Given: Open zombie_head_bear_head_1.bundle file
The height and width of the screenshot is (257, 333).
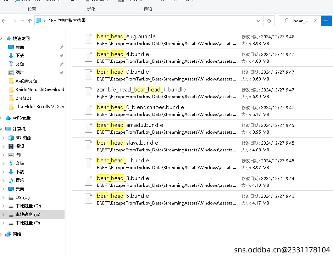Looking at the screenshot, I should [x=141, y=90].
